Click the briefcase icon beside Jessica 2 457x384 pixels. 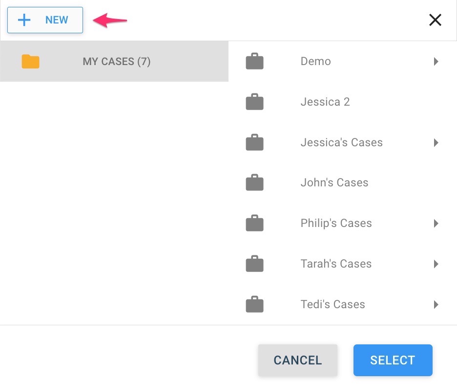point(254,102)
